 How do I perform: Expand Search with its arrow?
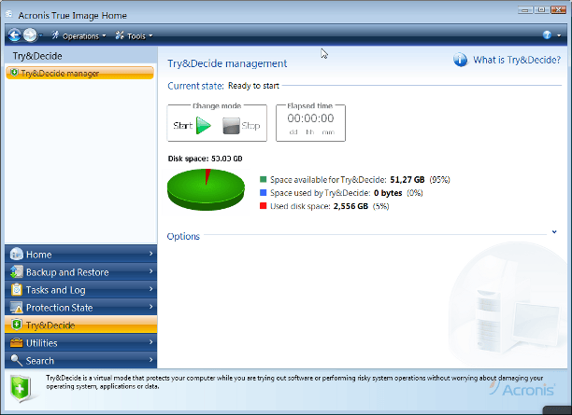(150, 360)
